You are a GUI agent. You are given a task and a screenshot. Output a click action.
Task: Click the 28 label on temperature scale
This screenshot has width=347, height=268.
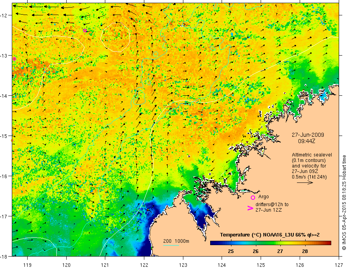pos(305,251)
